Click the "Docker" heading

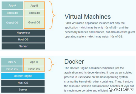(x=74, y=61)
